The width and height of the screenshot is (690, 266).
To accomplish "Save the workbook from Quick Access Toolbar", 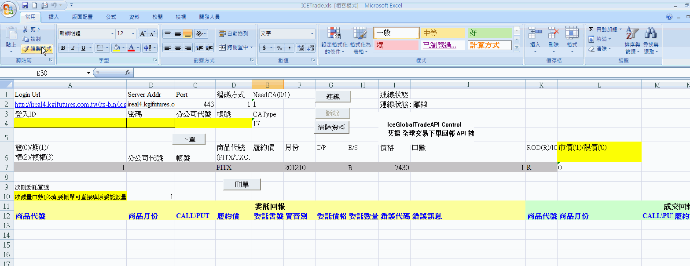I will tap(25, 5).
